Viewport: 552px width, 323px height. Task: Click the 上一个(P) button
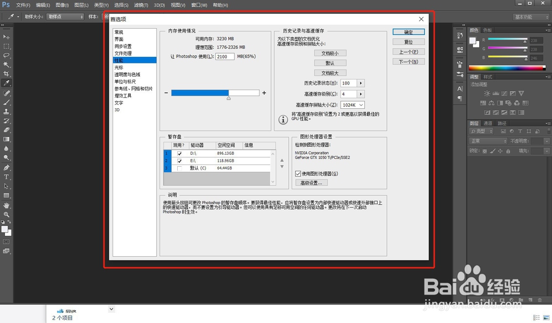(x=408, y=52)
